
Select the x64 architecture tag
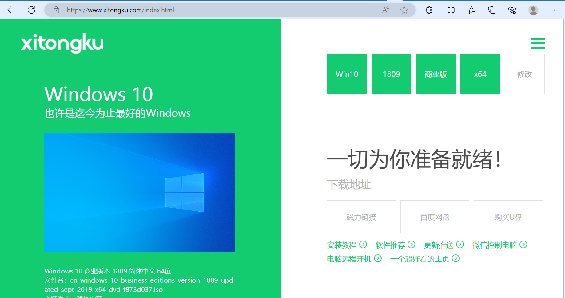pos(480,74)
